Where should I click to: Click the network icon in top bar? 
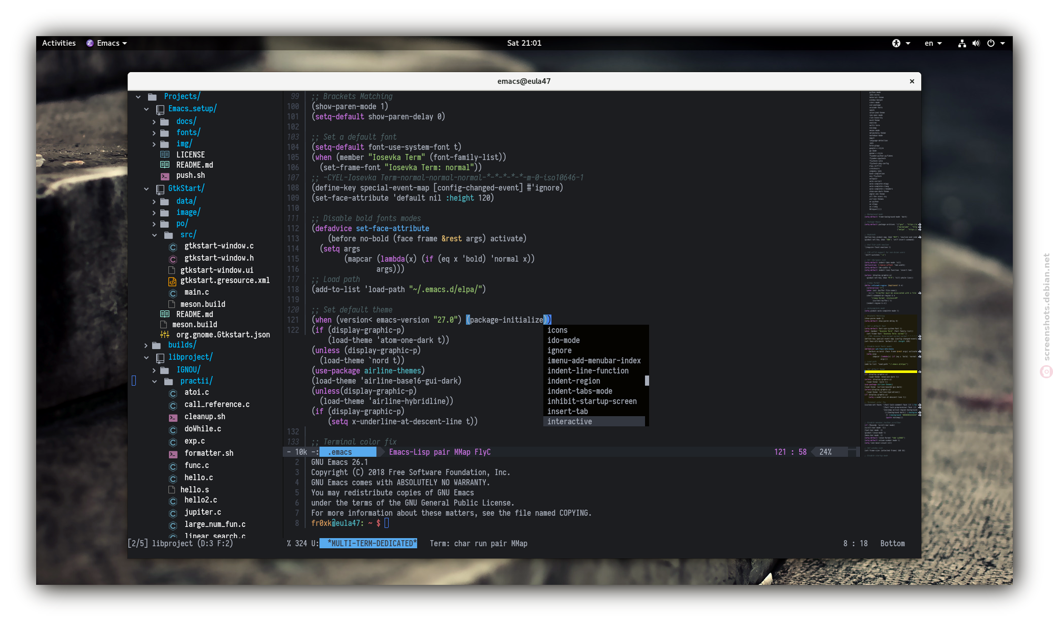962,43
